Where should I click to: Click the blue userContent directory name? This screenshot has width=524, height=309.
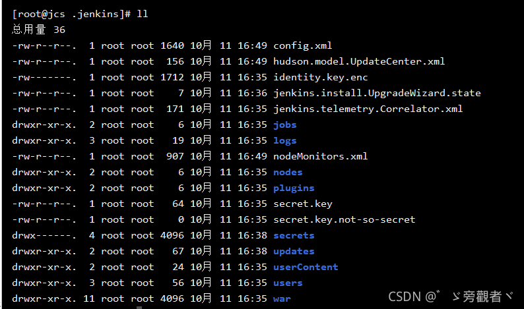pos(306,267)
